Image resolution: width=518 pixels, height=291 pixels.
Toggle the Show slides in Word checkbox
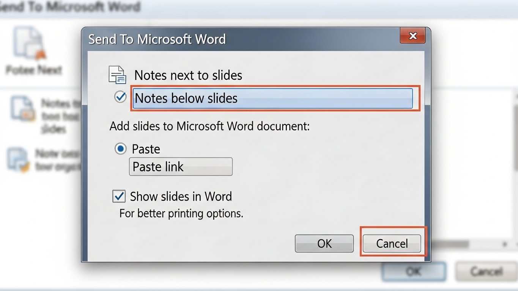[x=119, y=196]
